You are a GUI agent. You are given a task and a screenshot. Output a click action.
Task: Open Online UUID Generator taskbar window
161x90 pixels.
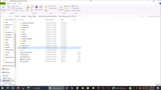coord(119,88)
